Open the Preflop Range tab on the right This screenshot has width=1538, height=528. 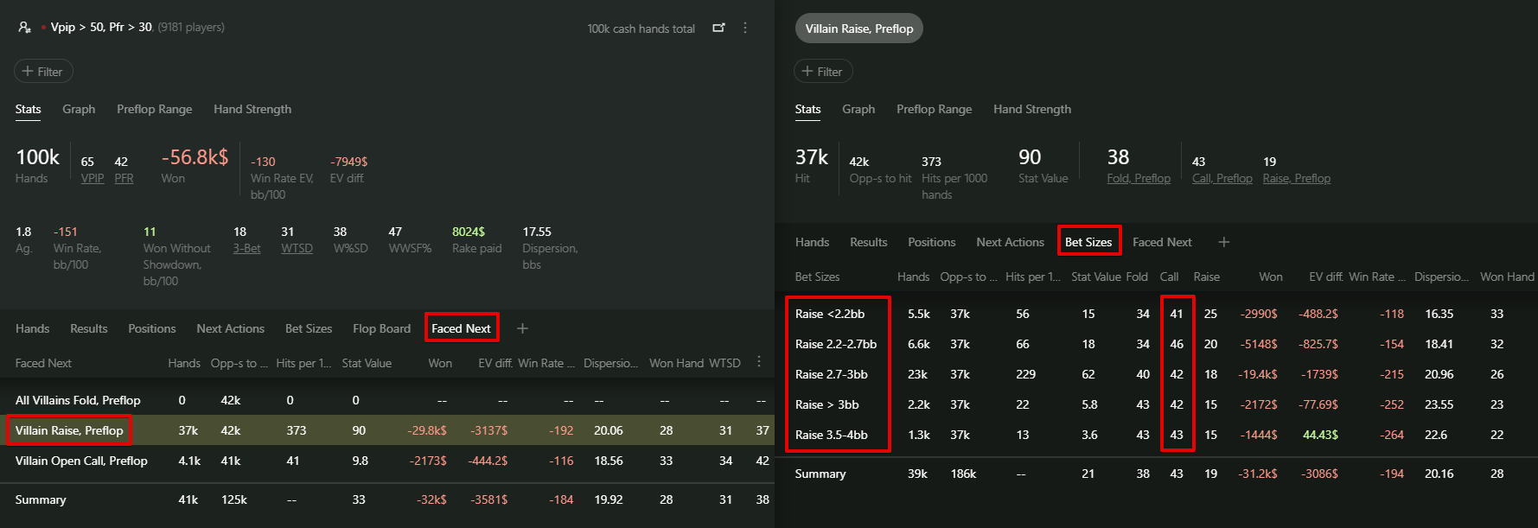[x=934, y=109]
